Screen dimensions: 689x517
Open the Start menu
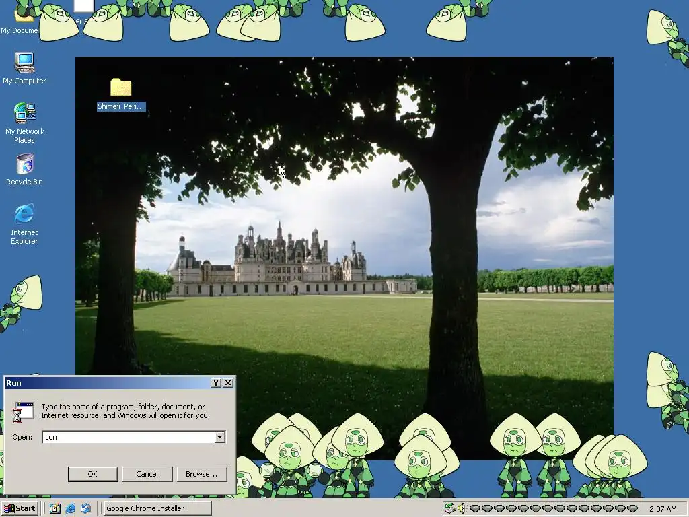pos(20,508)
